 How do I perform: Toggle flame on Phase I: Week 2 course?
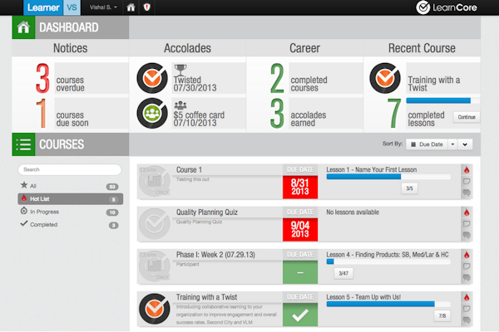click(x=467, y=254)
